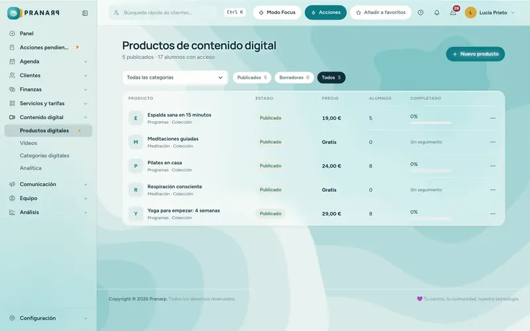Viewport: 530px width, 331px height.
Task: Click the PRODUCTO column header
Action: [x=140, y=98]
